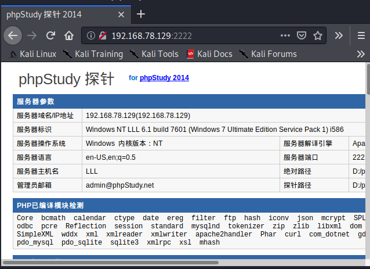Open Kali Training bookmark
The image size is (370, 269).
[x=93, y=54]
